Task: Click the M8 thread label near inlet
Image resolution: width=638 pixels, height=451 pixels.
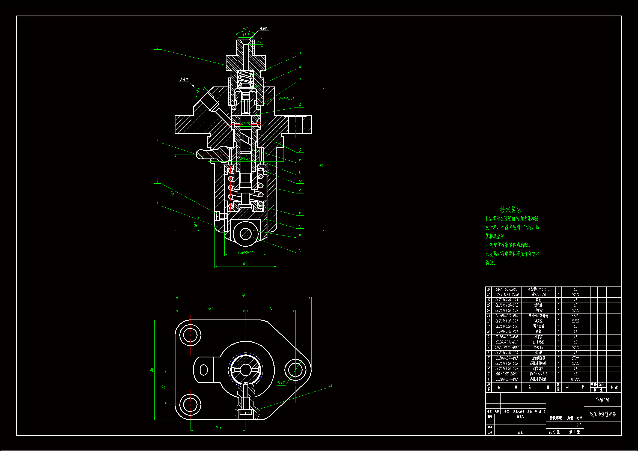Action: [198, 91]
